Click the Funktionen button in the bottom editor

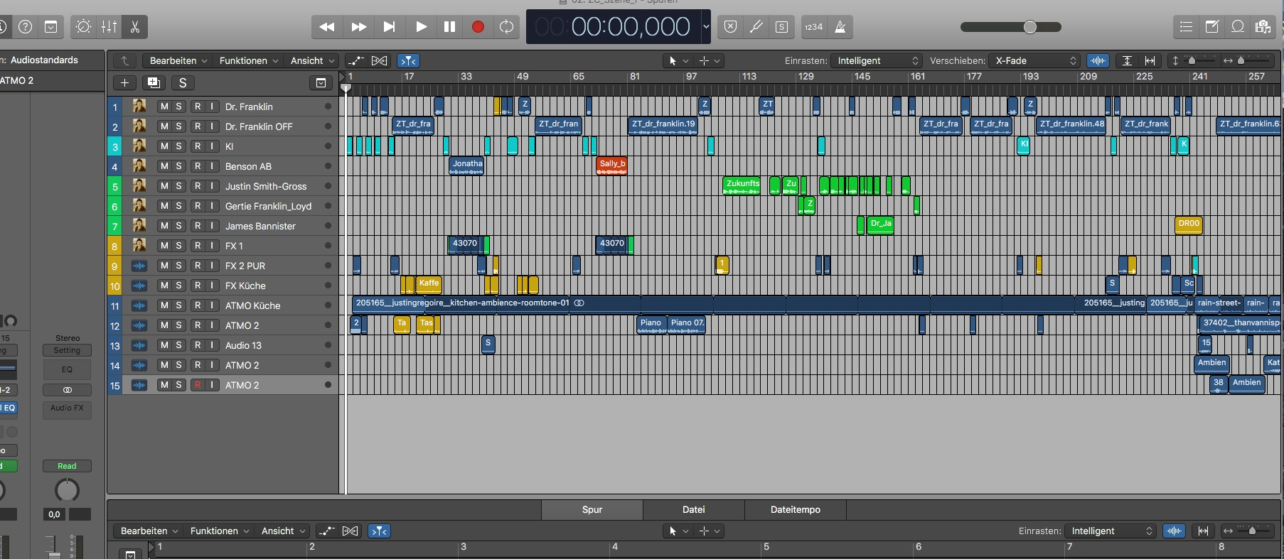point(220,531)
